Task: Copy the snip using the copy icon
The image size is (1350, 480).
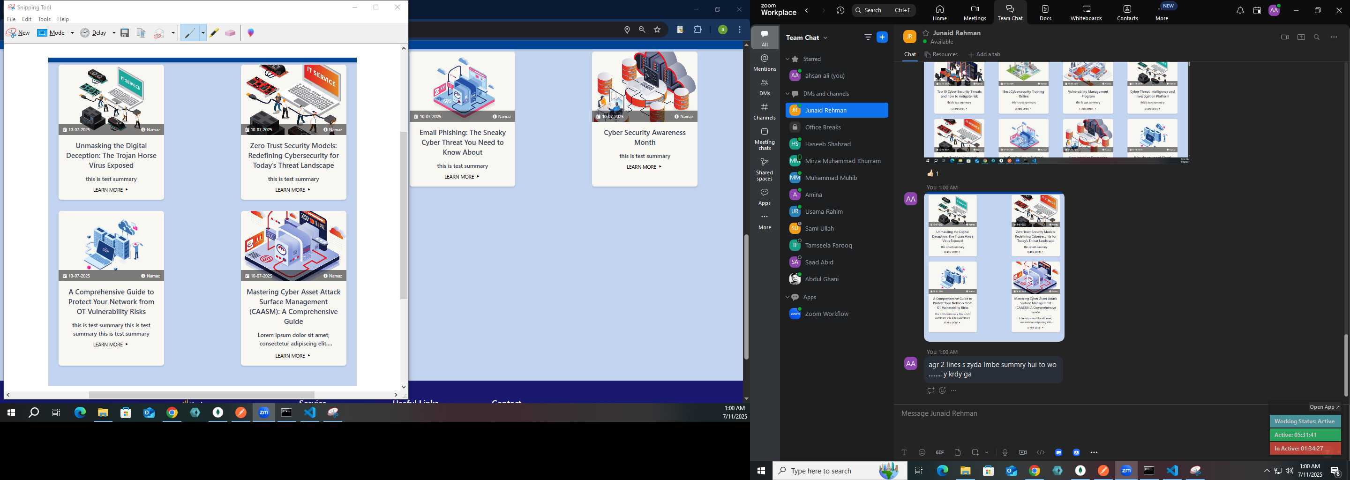Action: (141, 33)
